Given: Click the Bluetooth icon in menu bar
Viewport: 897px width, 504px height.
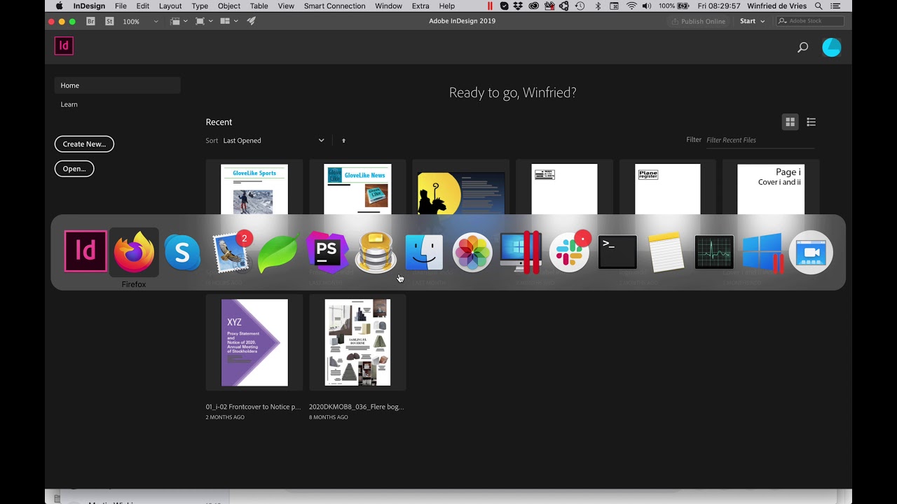Looking at the screenshot, I should pos(598,6).
